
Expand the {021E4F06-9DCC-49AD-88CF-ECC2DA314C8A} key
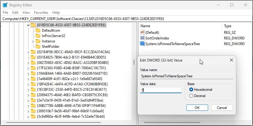coord(28,52)
